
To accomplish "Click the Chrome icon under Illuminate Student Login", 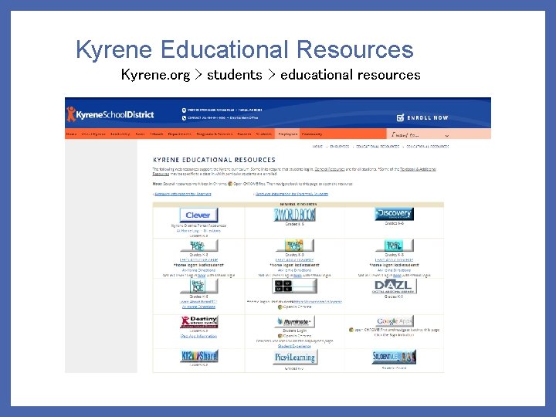I will tap(280, 336).
